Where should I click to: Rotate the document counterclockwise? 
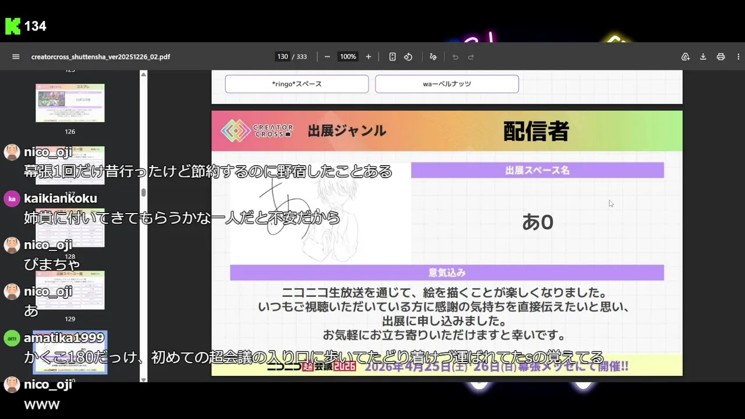click(x=408, y=56)
